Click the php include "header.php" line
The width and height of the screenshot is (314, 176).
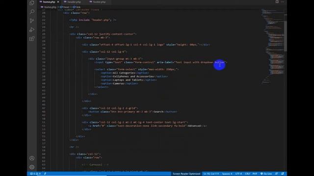pos(93,20)
